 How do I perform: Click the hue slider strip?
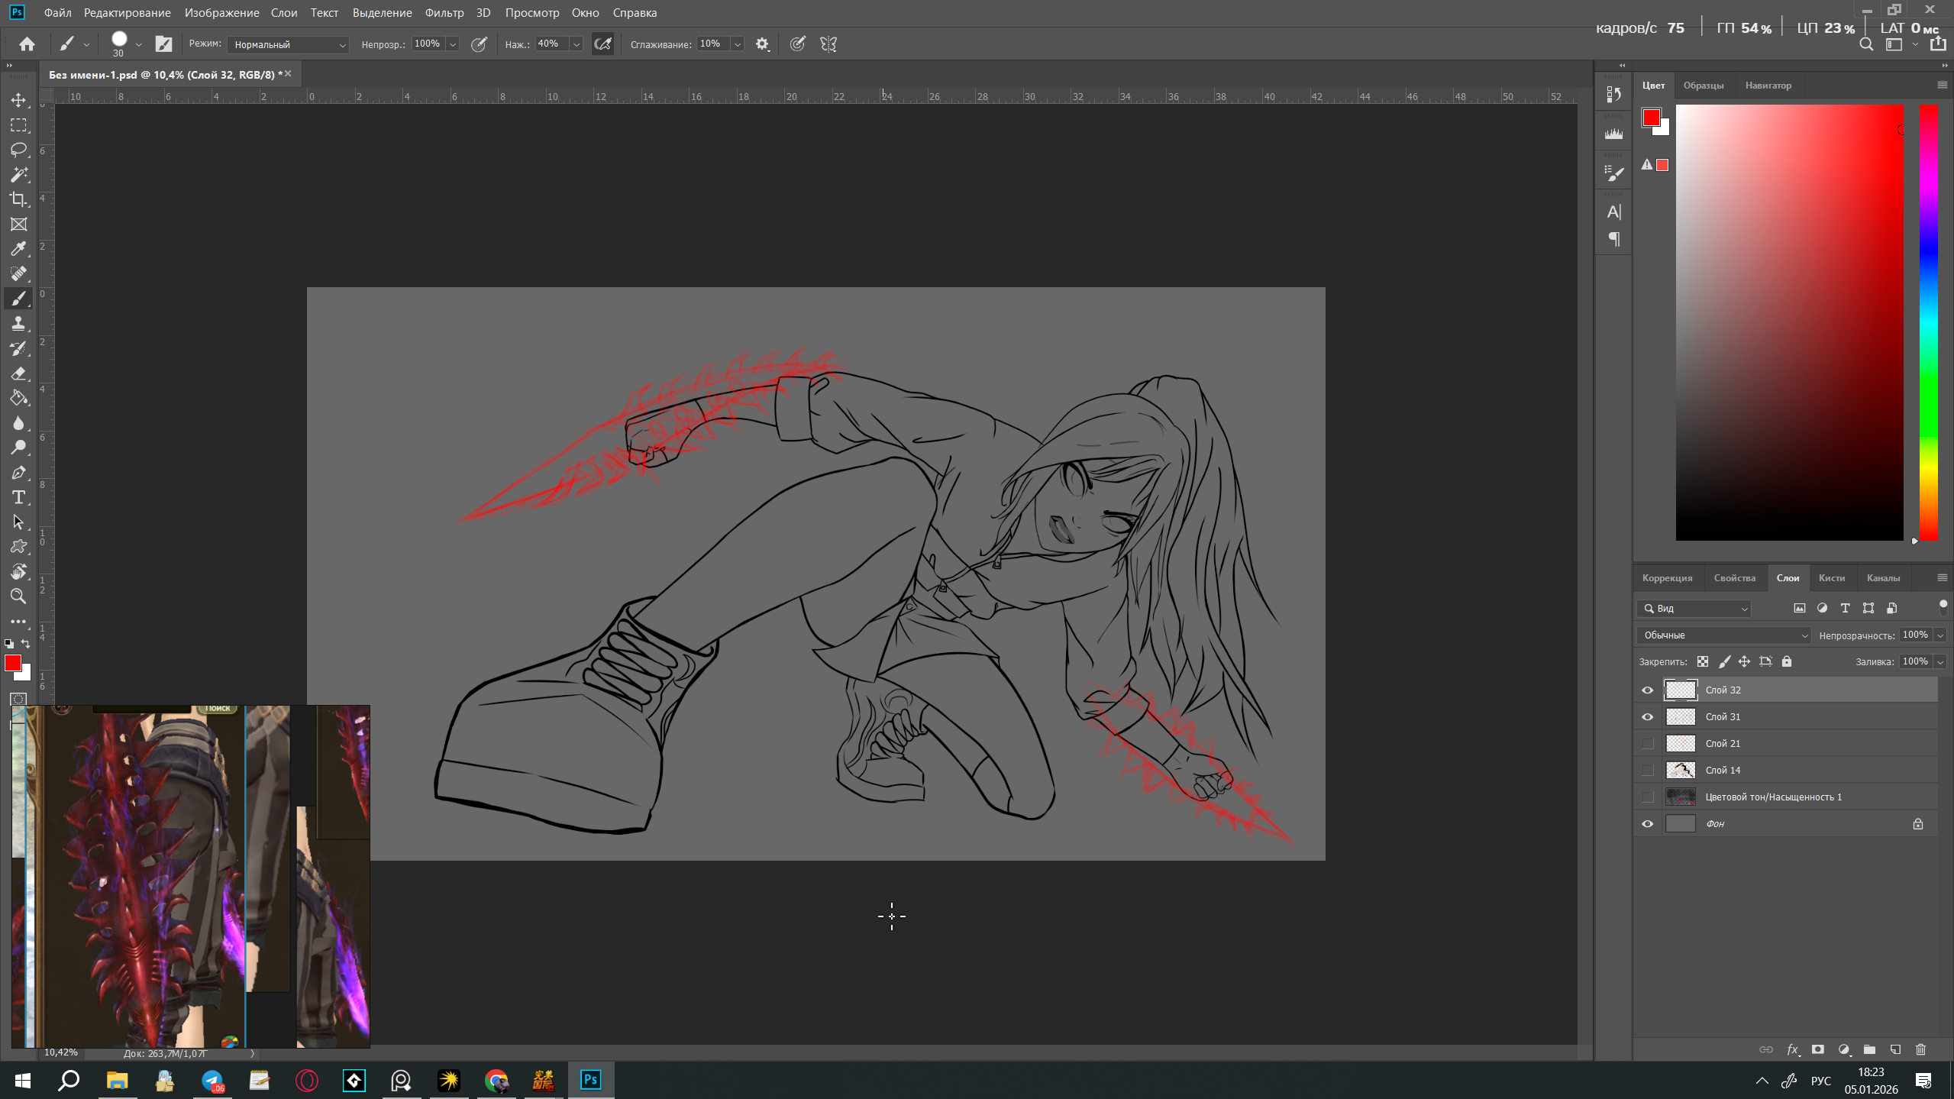point(1928,323)
